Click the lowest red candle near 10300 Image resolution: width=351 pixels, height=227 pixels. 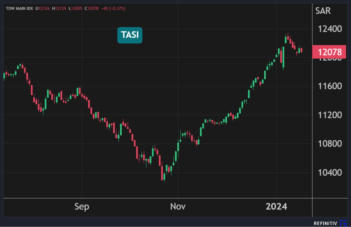coord(163,173)
